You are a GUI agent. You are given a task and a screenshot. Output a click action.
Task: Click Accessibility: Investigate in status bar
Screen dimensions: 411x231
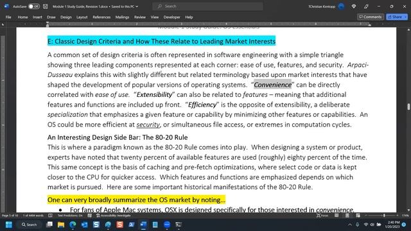pyautogui.click(x=113, y=216)
